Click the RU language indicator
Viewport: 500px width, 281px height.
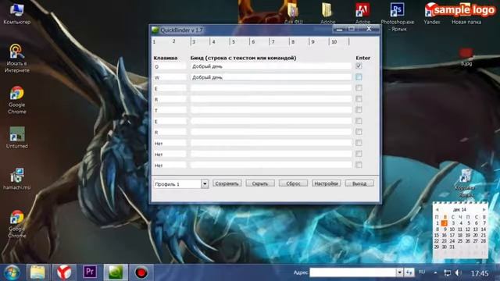(422, 272)
